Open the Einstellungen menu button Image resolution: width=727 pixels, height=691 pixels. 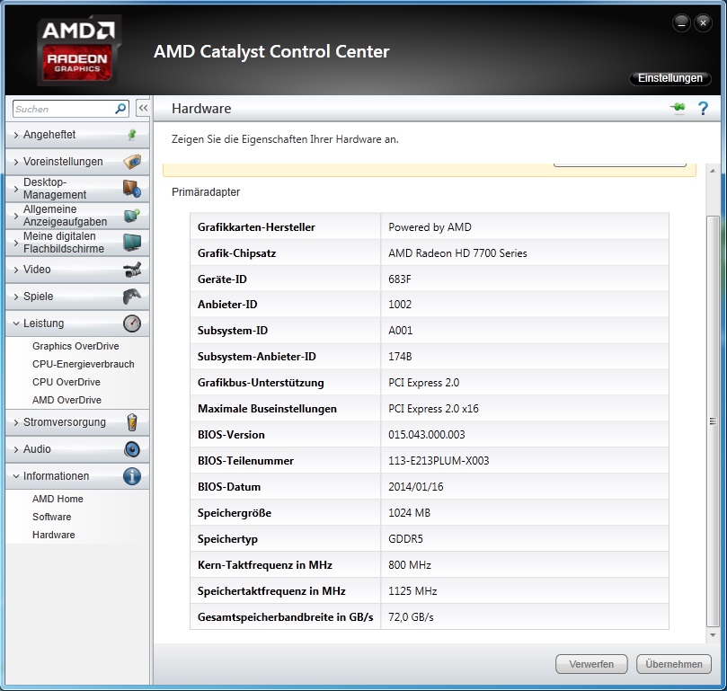click(x=669, y=79)
